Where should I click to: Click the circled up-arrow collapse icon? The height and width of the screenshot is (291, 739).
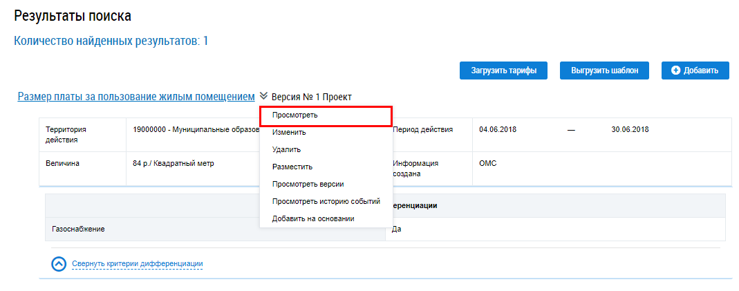(x=59, y=263)
